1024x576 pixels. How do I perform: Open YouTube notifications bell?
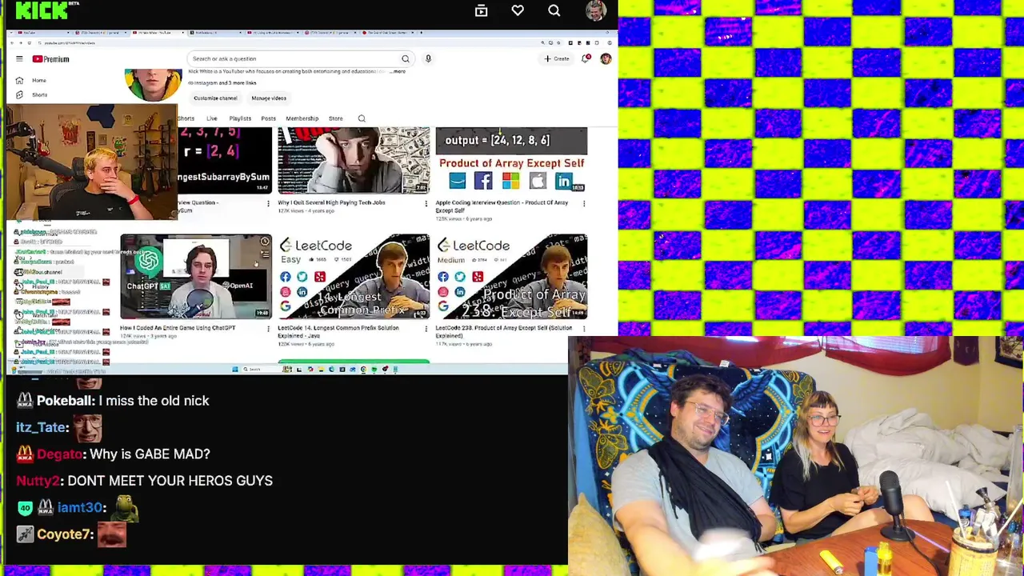click(585, 58)
